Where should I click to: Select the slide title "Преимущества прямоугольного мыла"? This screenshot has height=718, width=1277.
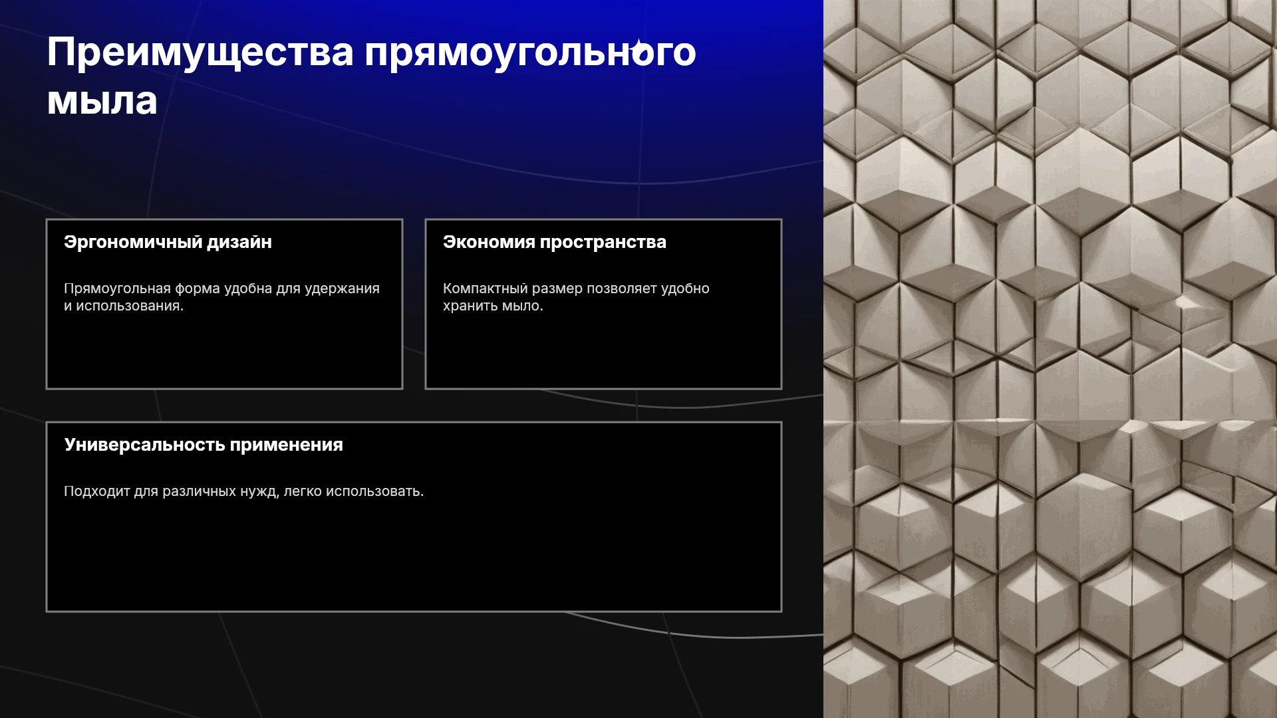[371, 76]
